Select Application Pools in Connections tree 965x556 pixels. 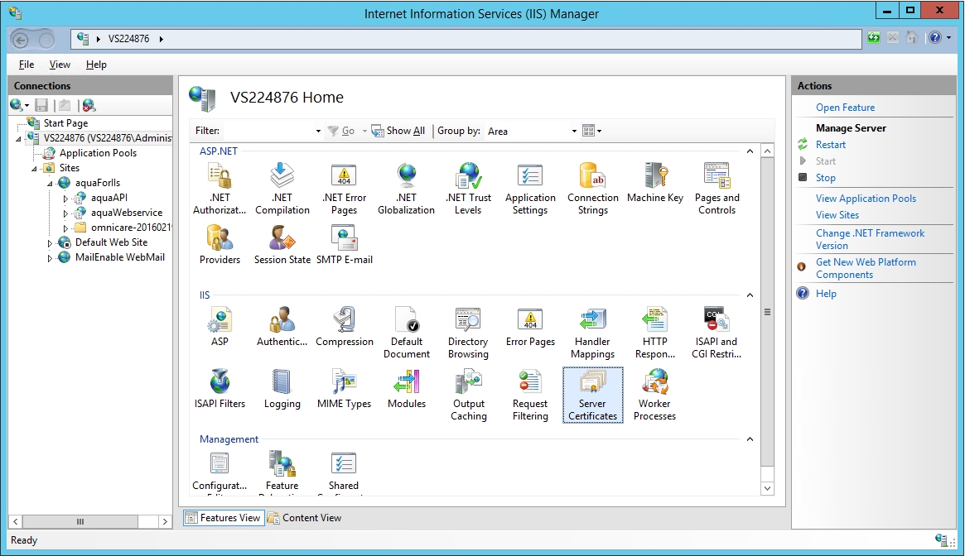pos(98,153)
